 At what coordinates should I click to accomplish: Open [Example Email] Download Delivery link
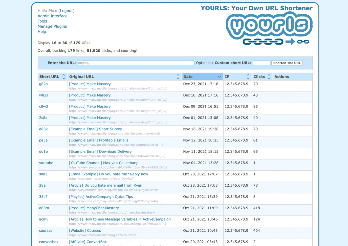coord(100,152)
